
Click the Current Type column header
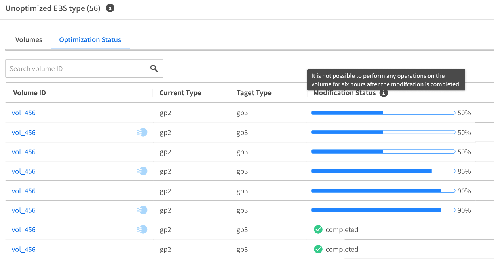(x=180, y=93)
